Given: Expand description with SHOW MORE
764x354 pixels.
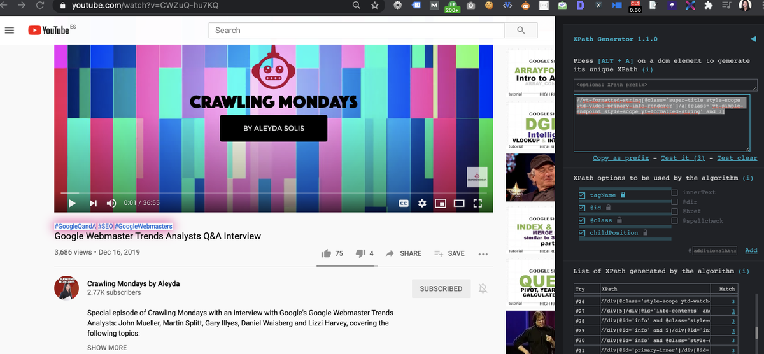Looking at the screenshot, I should [x=107, y=348].
